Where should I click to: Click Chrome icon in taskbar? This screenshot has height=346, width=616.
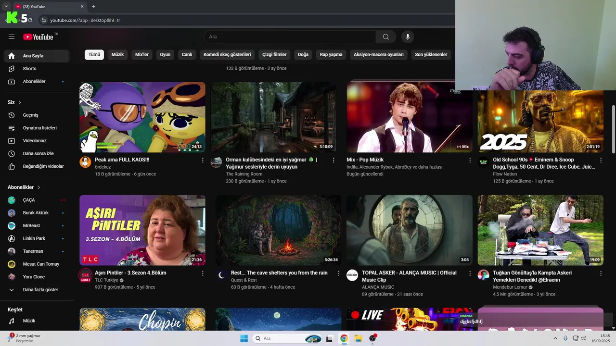point(344,338)
